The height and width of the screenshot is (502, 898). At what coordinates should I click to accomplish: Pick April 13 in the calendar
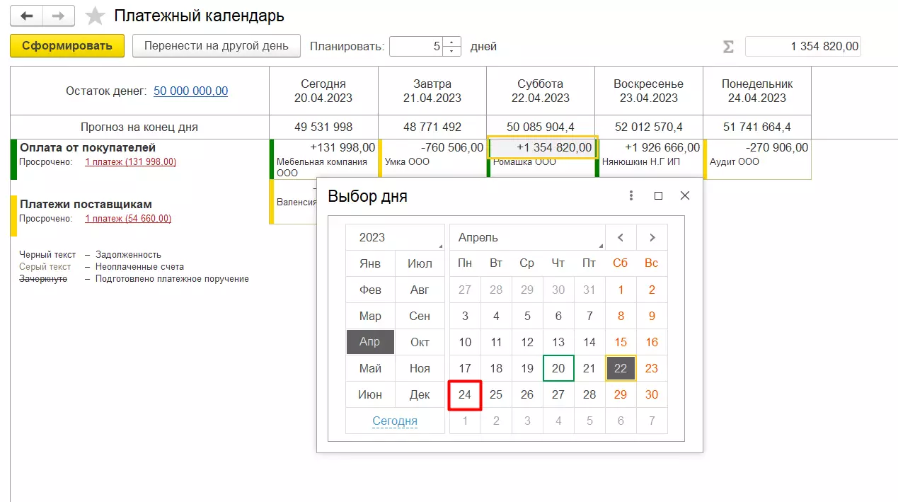pyautogui.click(x=558, y=342)
